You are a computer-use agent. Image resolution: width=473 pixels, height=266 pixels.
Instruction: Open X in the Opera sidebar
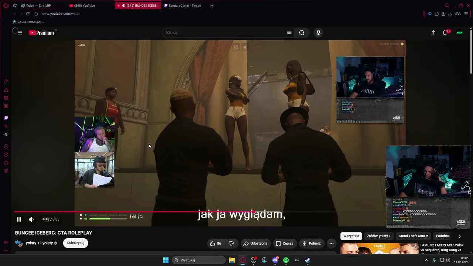(x=6, y=134)
